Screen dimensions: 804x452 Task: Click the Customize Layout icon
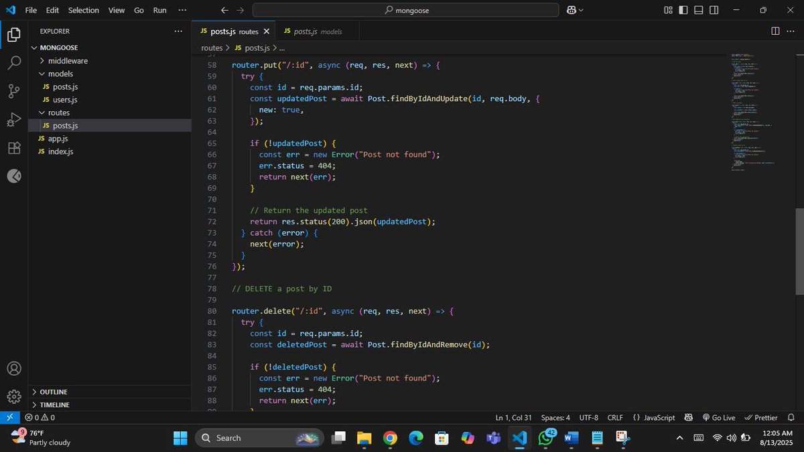click(x=668, y=10)
